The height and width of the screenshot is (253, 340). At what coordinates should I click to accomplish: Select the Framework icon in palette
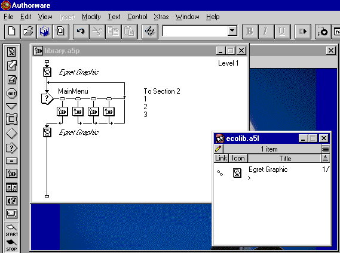(x=11, y=119)
